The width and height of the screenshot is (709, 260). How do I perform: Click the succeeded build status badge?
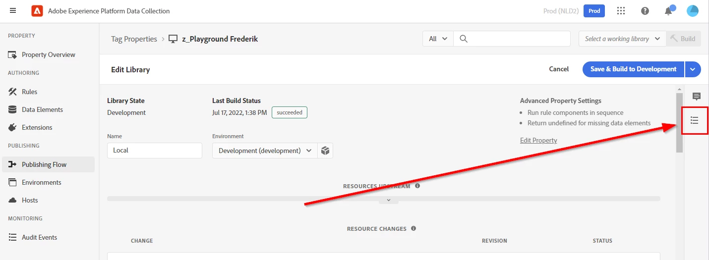click(290, 112)
